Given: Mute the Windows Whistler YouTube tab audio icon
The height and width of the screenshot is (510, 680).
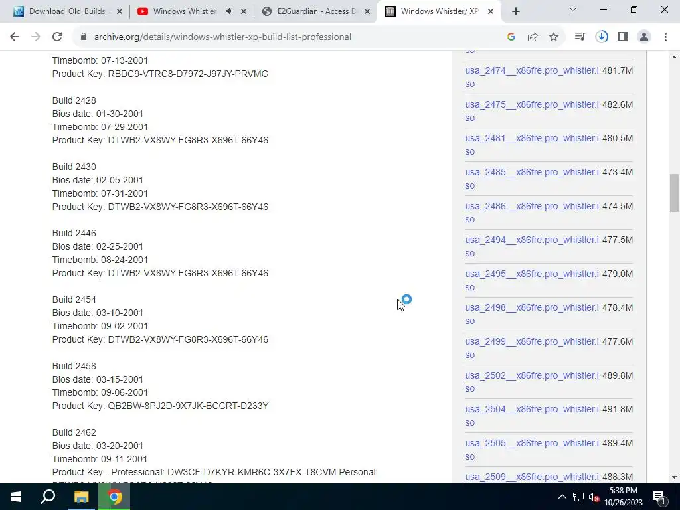Looking at the screenshot, I should (x=229, y=11).
